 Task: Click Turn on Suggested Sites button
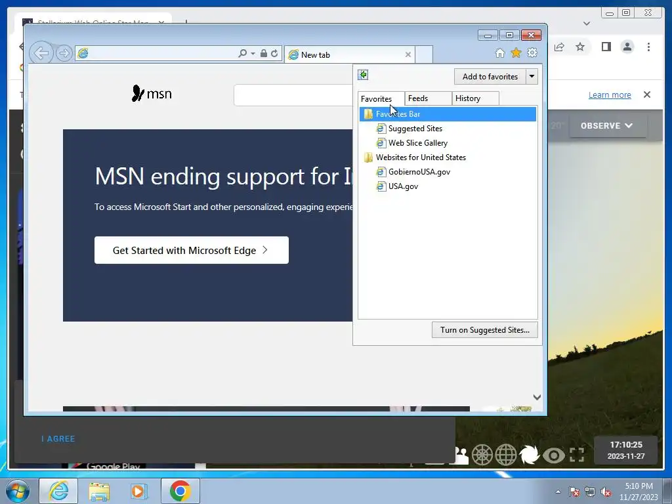tap(485, 330)
